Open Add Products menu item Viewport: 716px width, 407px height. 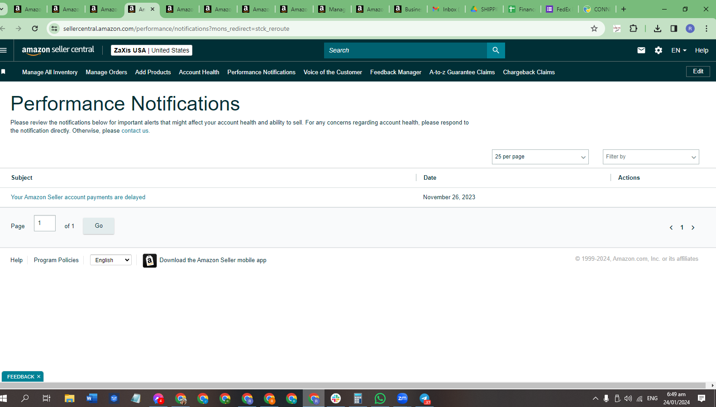[153, 72]
